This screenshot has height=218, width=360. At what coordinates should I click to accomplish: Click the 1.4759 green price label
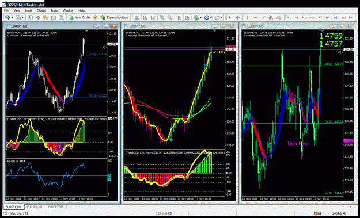coord(331,36)
